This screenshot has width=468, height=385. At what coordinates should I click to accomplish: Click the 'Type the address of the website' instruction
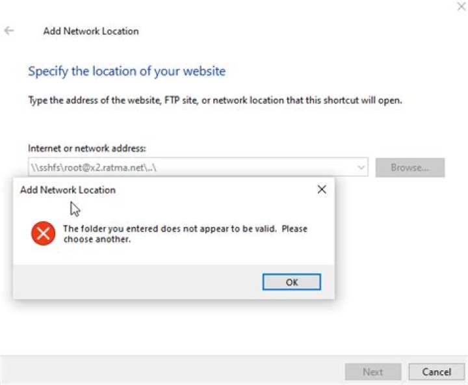coord(215,100)
